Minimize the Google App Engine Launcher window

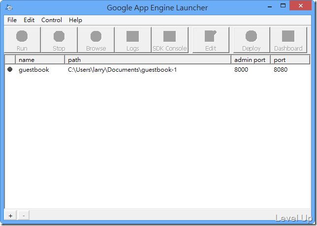[270, 6]
